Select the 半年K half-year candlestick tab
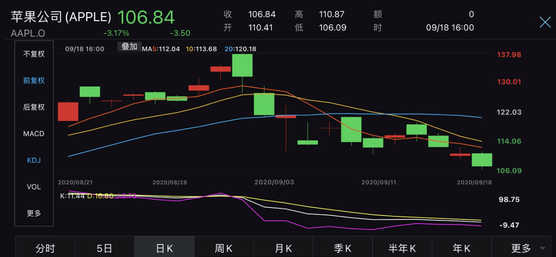The height and width of the screenshot is (257, 556). (402, 248)
